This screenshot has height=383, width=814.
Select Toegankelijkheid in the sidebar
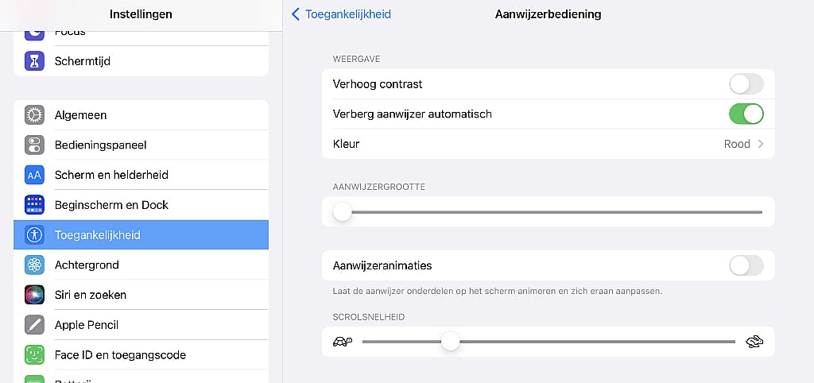141,235
